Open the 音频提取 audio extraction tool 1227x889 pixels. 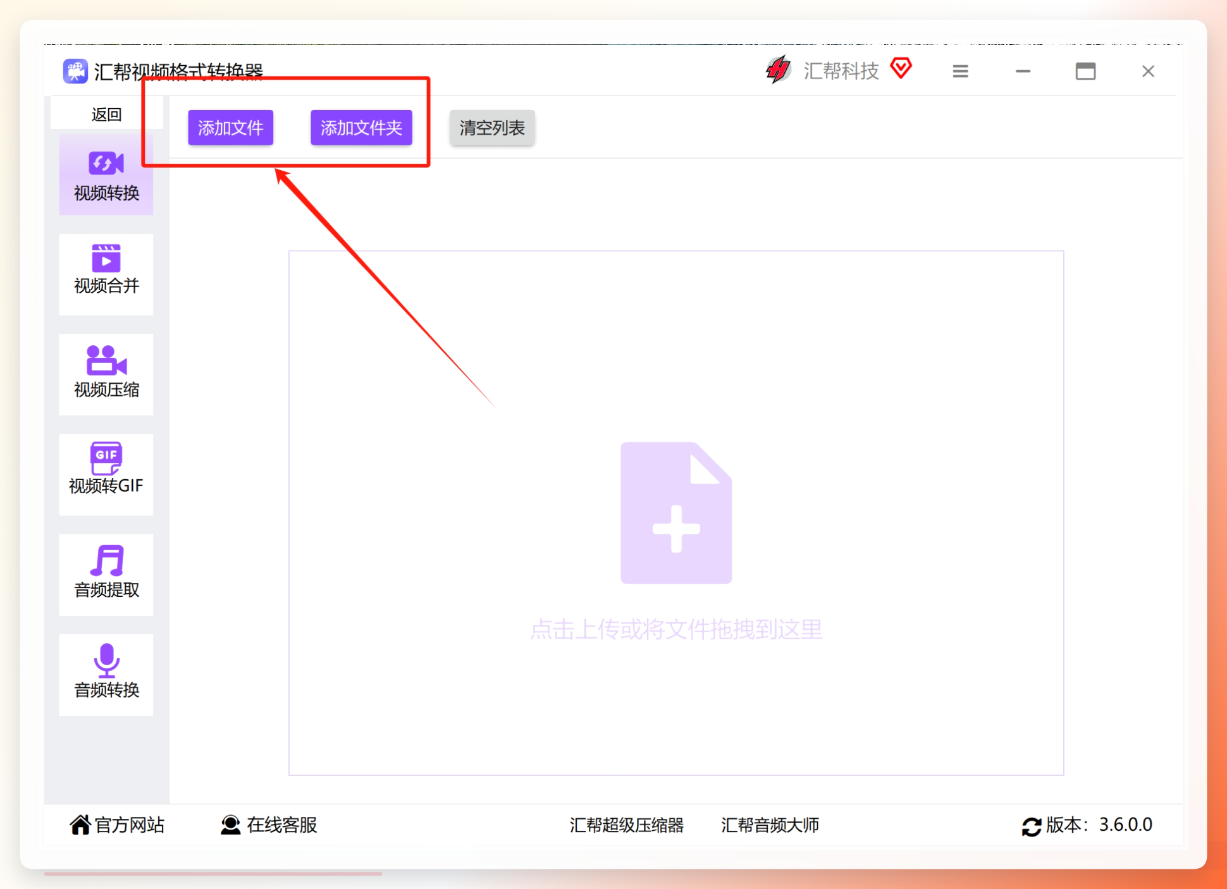106,575
